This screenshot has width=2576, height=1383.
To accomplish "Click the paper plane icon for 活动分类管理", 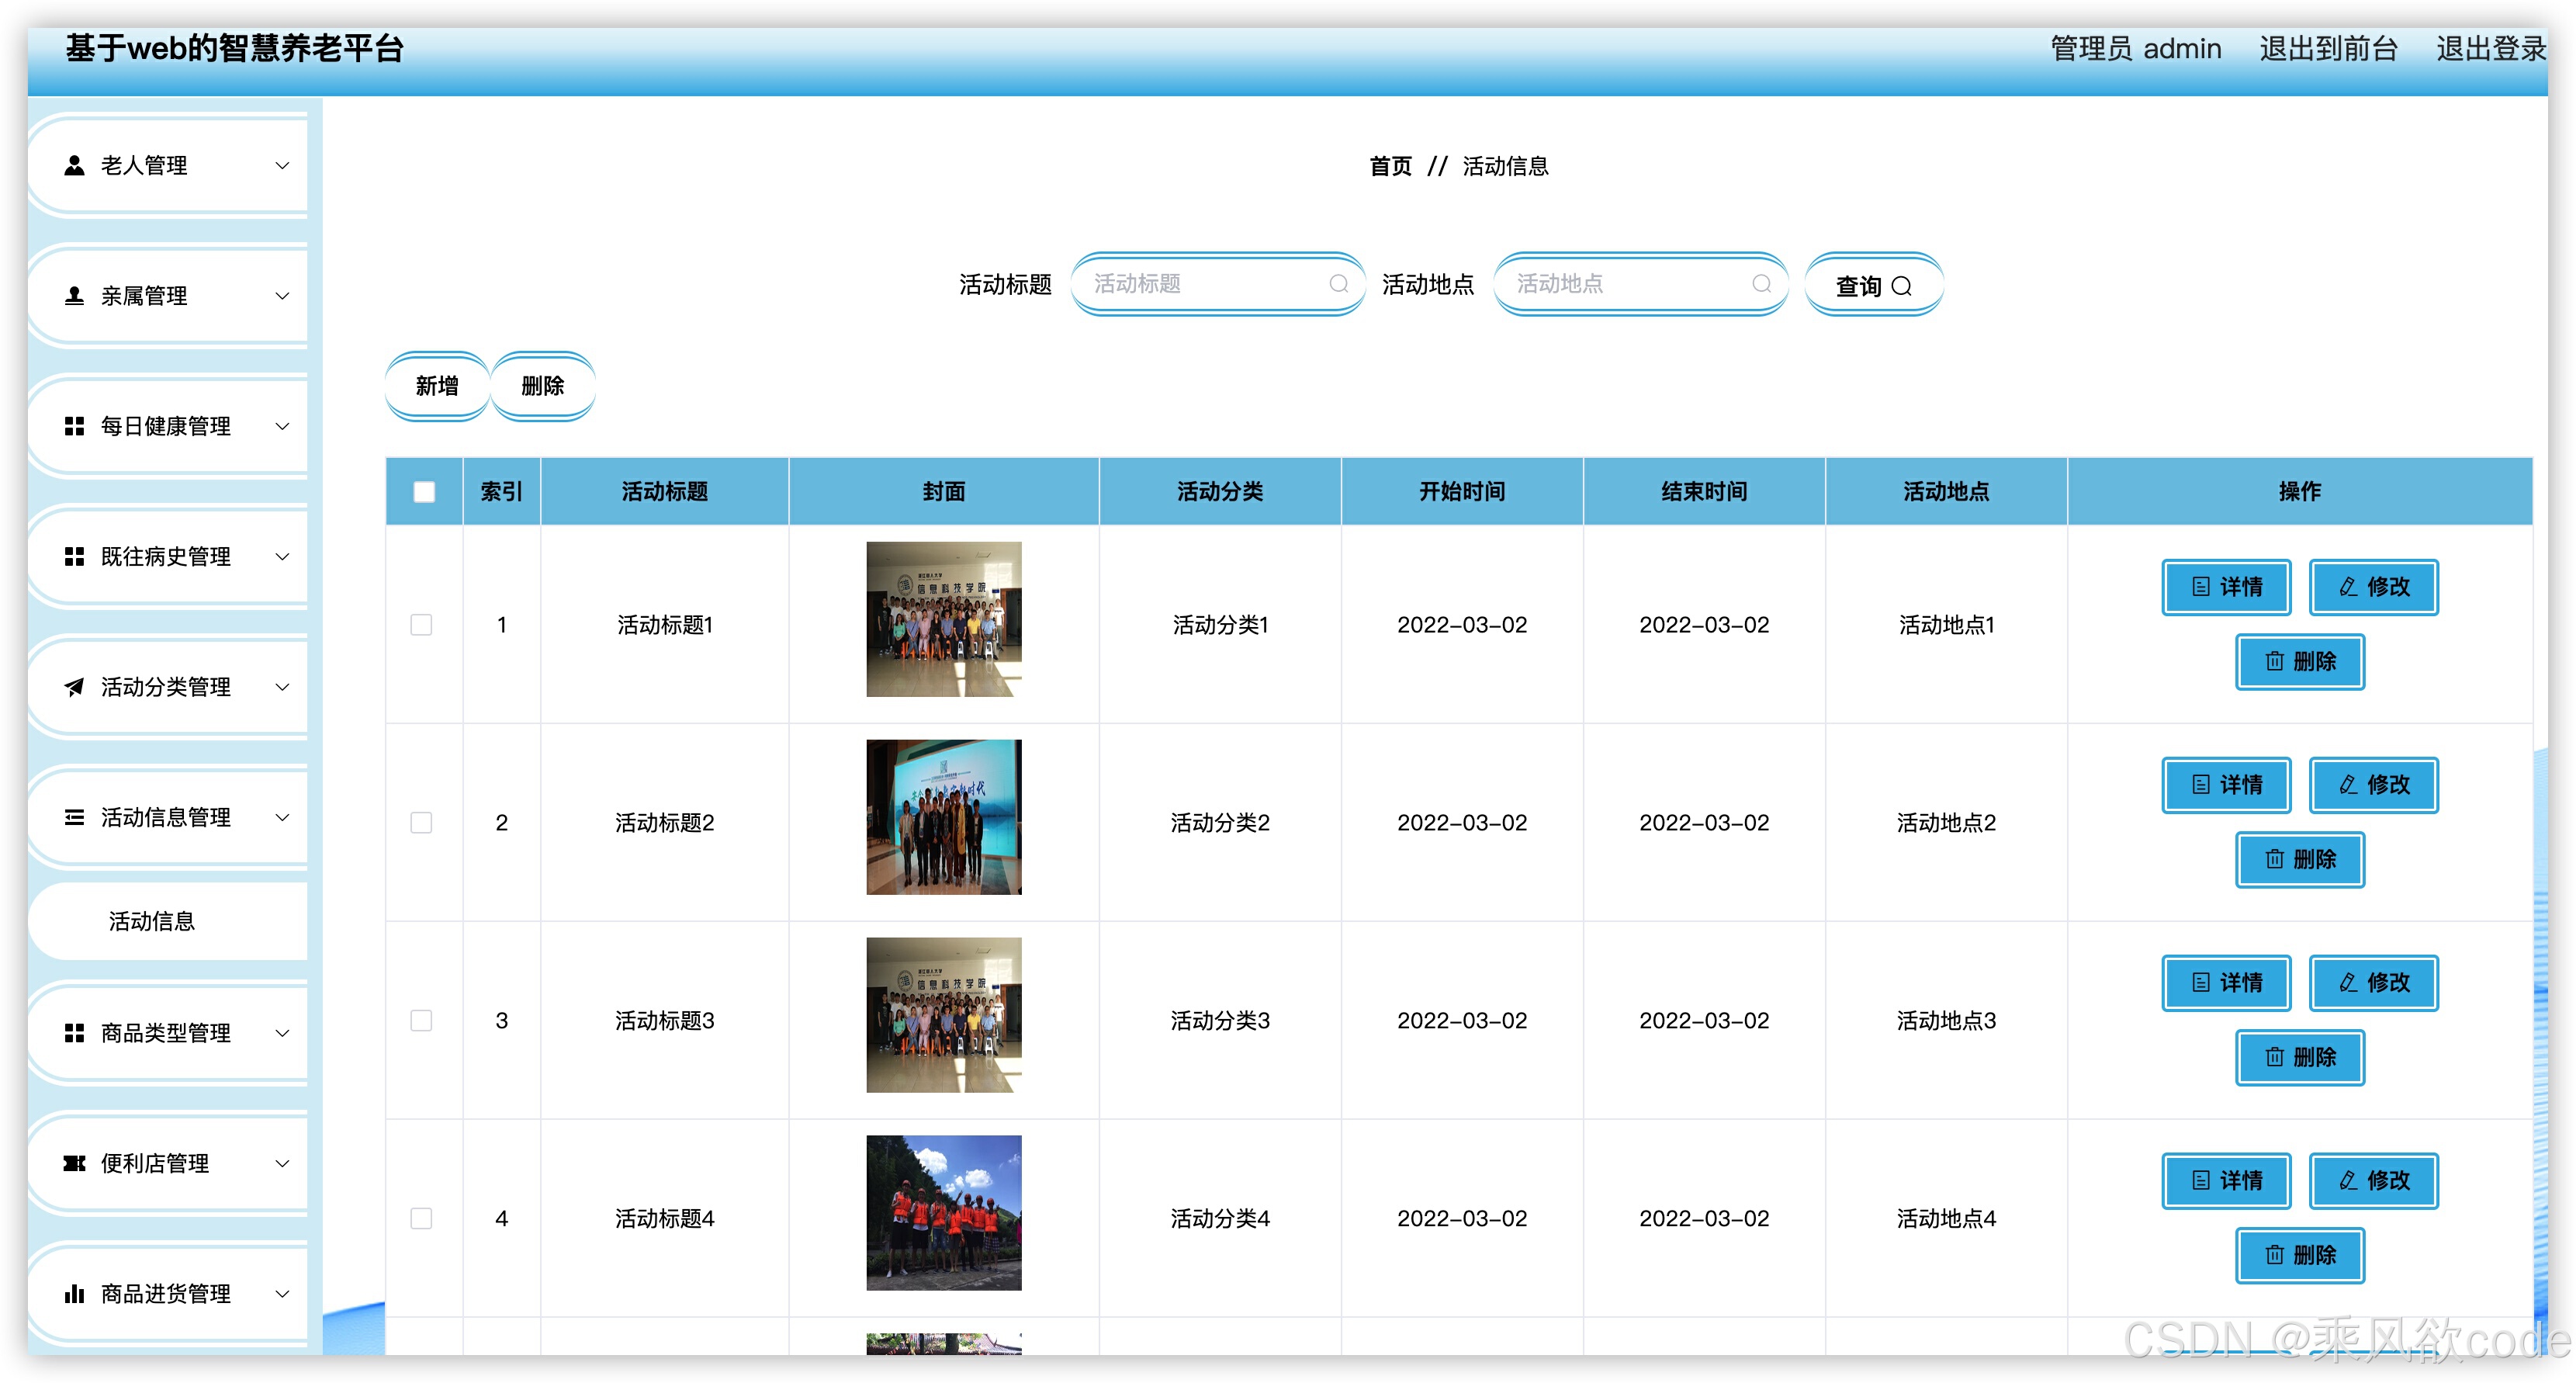I will click(74, 687).
